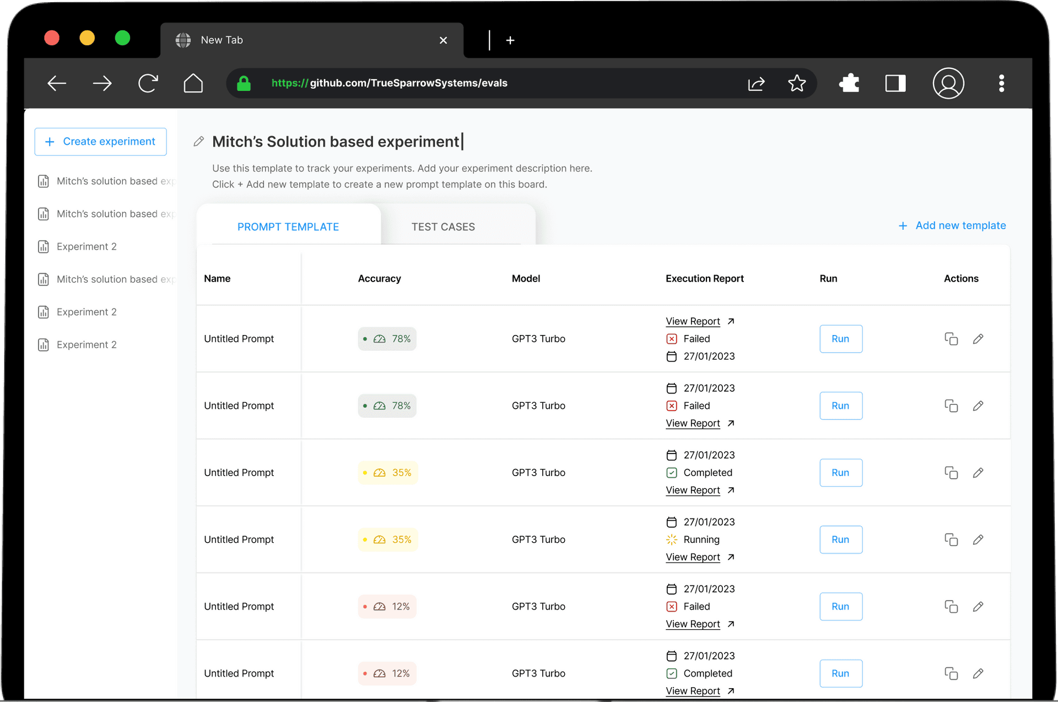The image size is (1058, 702).
Task: Open the browser three-dot overflow menu
Action: (x=1001, y=83)
